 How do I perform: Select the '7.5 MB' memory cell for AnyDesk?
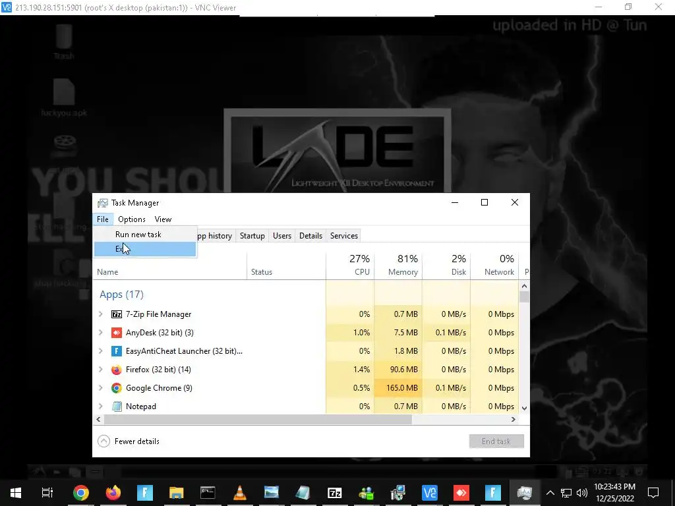(x=398, y=333)
